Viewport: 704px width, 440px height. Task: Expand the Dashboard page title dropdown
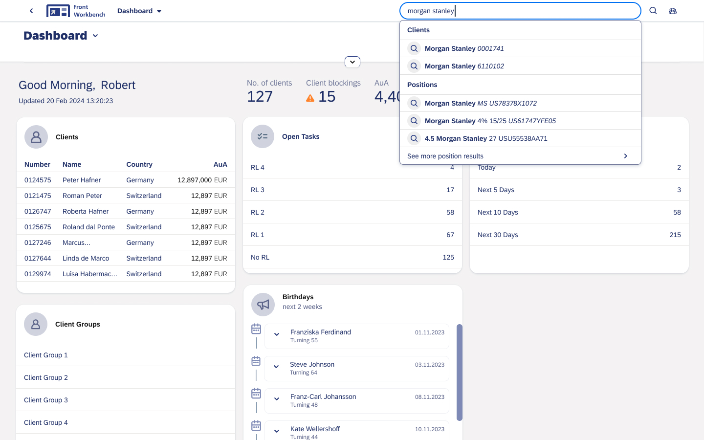[95, 36]
